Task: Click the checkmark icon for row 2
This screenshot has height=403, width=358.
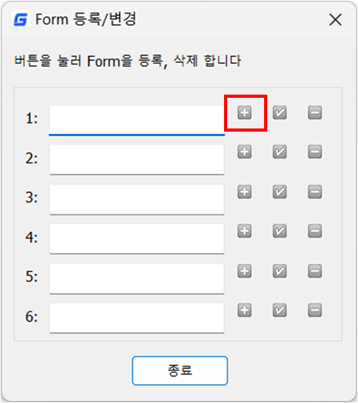Action: 280,152
